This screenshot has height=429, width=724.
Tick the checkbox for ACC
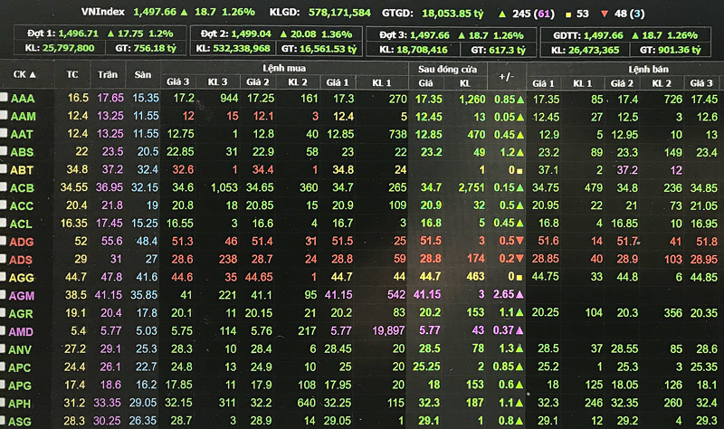(4, 205)
